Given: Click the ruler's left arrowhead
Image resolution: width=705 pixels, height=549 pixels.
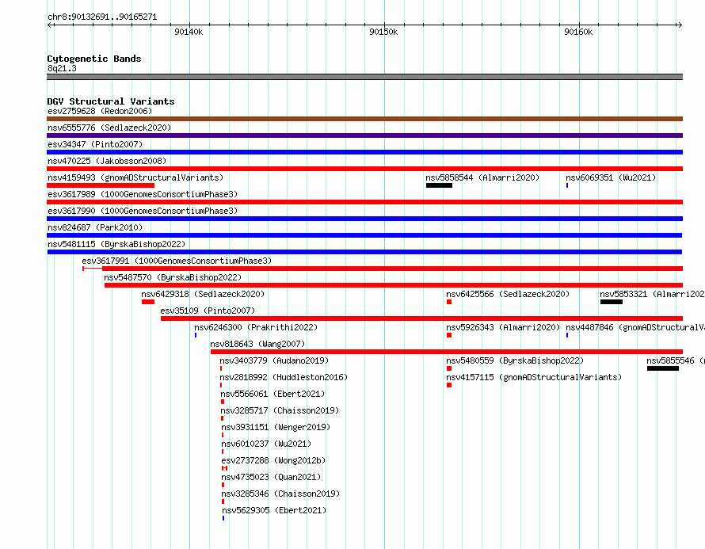Looking at the screenshot, I should [x=49, y=25].
